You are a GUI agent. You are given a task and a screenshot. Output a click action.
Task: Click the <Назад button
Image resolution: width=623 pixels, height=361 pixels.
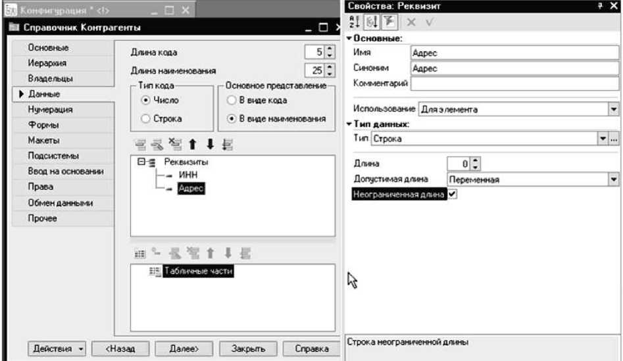pyautogui.click(x=120, y=349)
